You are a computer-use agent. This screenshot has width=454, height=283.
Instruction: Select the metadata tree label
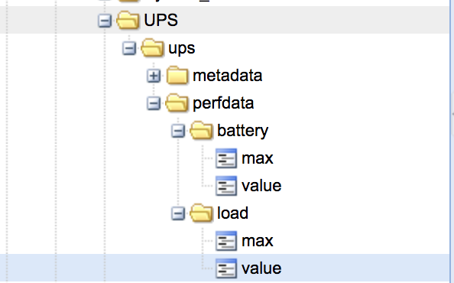(x=228, y=76)
